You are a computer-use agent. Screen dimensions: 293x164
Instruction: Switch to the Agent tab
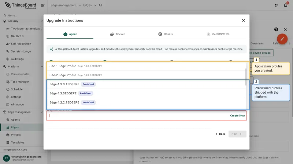point(70,34)
